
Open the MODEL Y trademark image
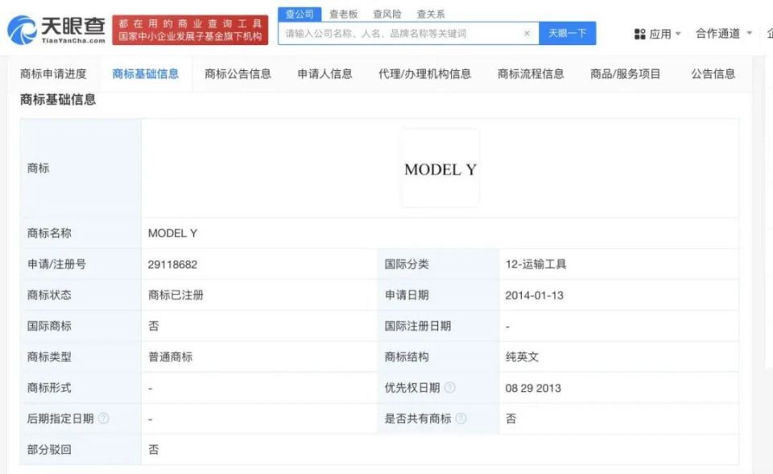tap(440, 168)
